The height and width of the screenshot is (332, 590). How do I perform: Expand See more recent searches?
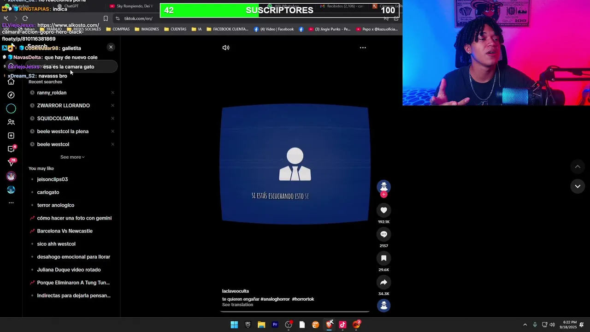(72, 157)
